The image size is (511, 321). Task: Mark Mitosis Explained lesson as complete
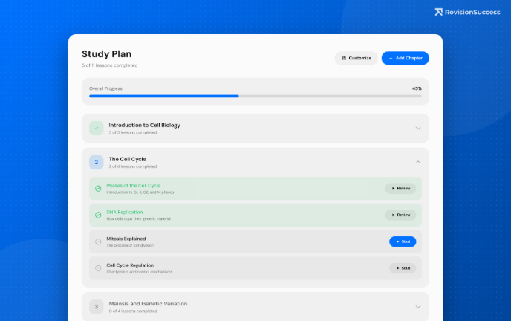[x=98, y=241]
